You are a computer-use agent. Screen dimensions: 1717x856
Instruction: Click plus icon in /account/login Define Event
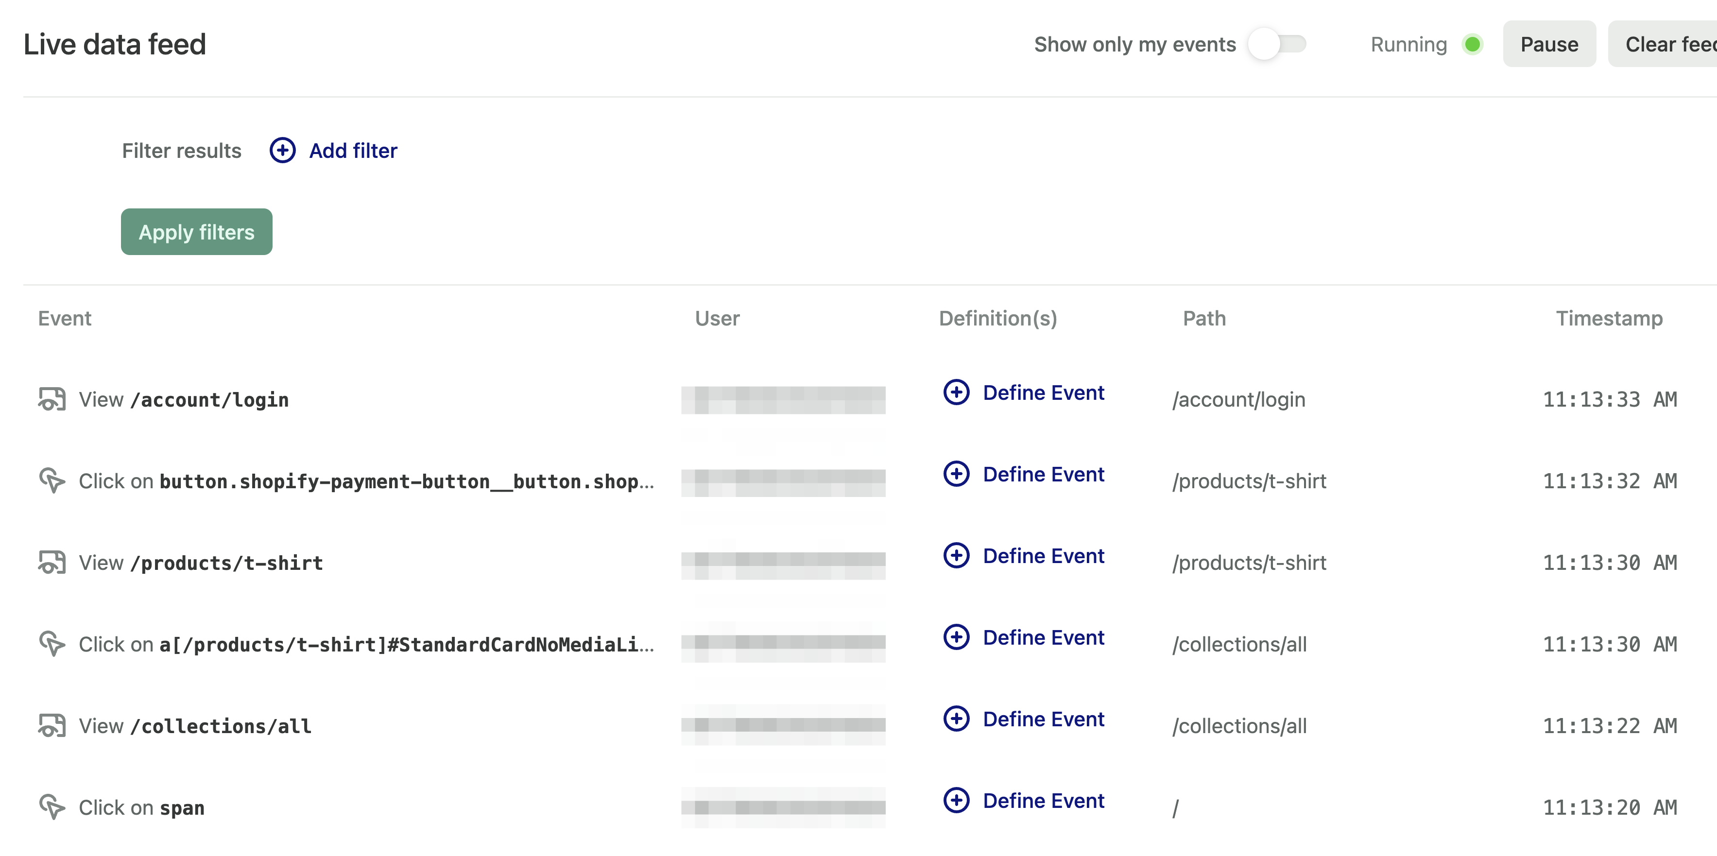[957, 393]
